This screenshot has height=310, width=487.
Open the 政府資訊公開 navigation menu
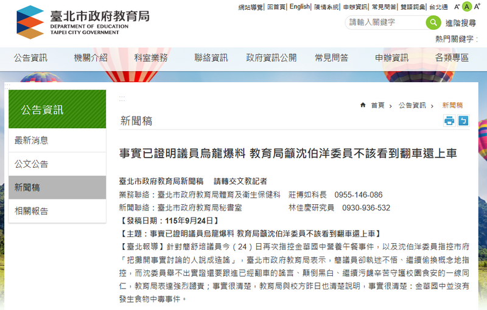272,58
